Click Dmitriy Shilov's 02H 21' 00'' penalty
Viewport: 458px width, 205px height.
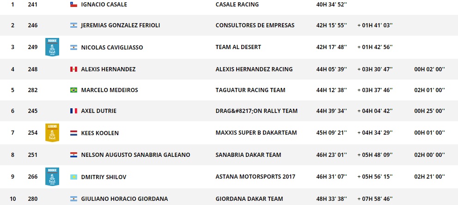click(x=430, y=177)
